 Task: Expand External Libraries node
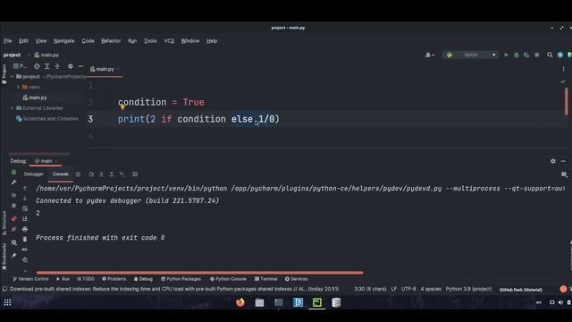(12, 108)
